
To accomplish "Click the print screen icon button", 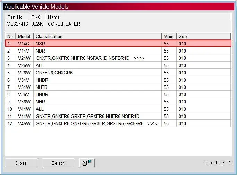I will (87, 163).
